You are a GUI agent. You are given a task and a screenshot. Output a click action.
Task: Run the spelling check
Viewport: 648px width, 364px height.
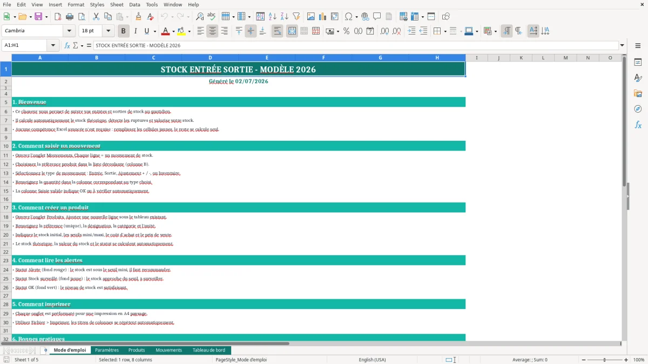(x=212, y=17)
